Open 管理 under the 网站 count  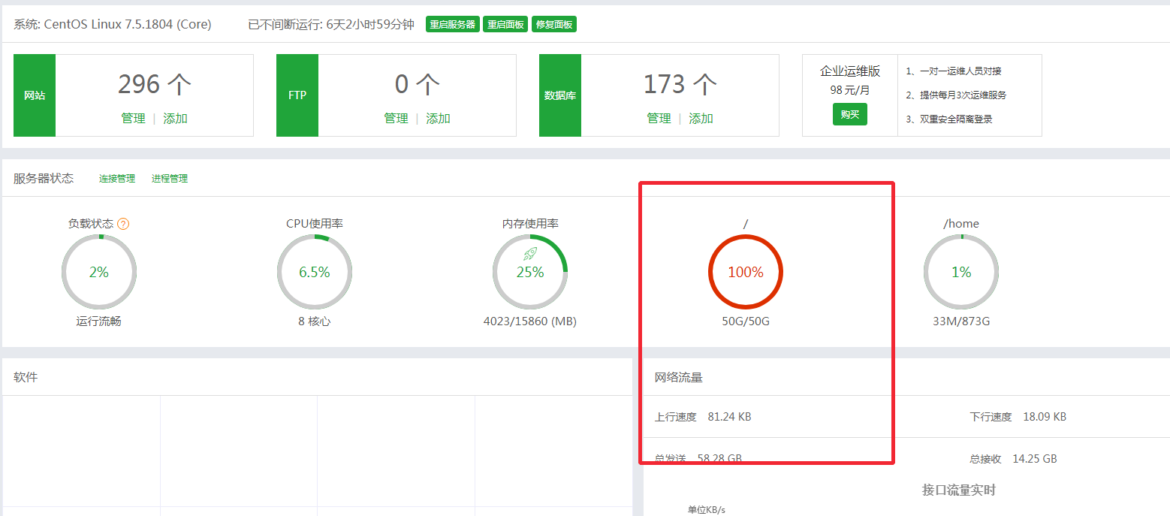[133, 119]
